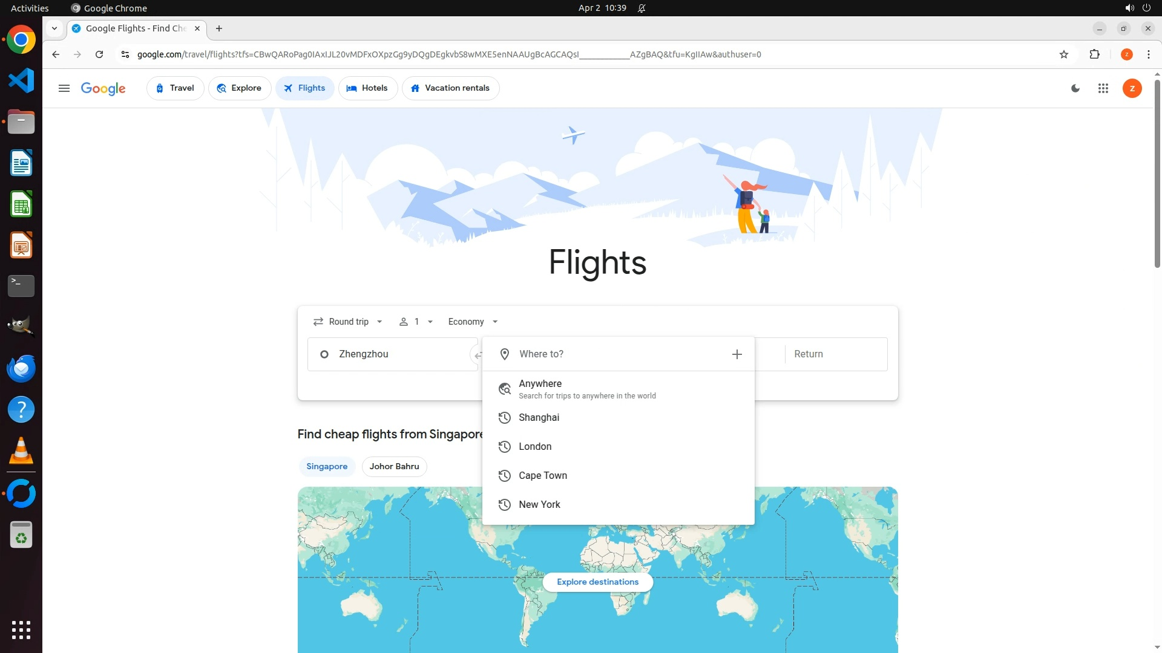The width and height of the screenshot is (1162, 653).
Task: Open the Chrome extensions puzzle icon
Action: [1094, 54]
